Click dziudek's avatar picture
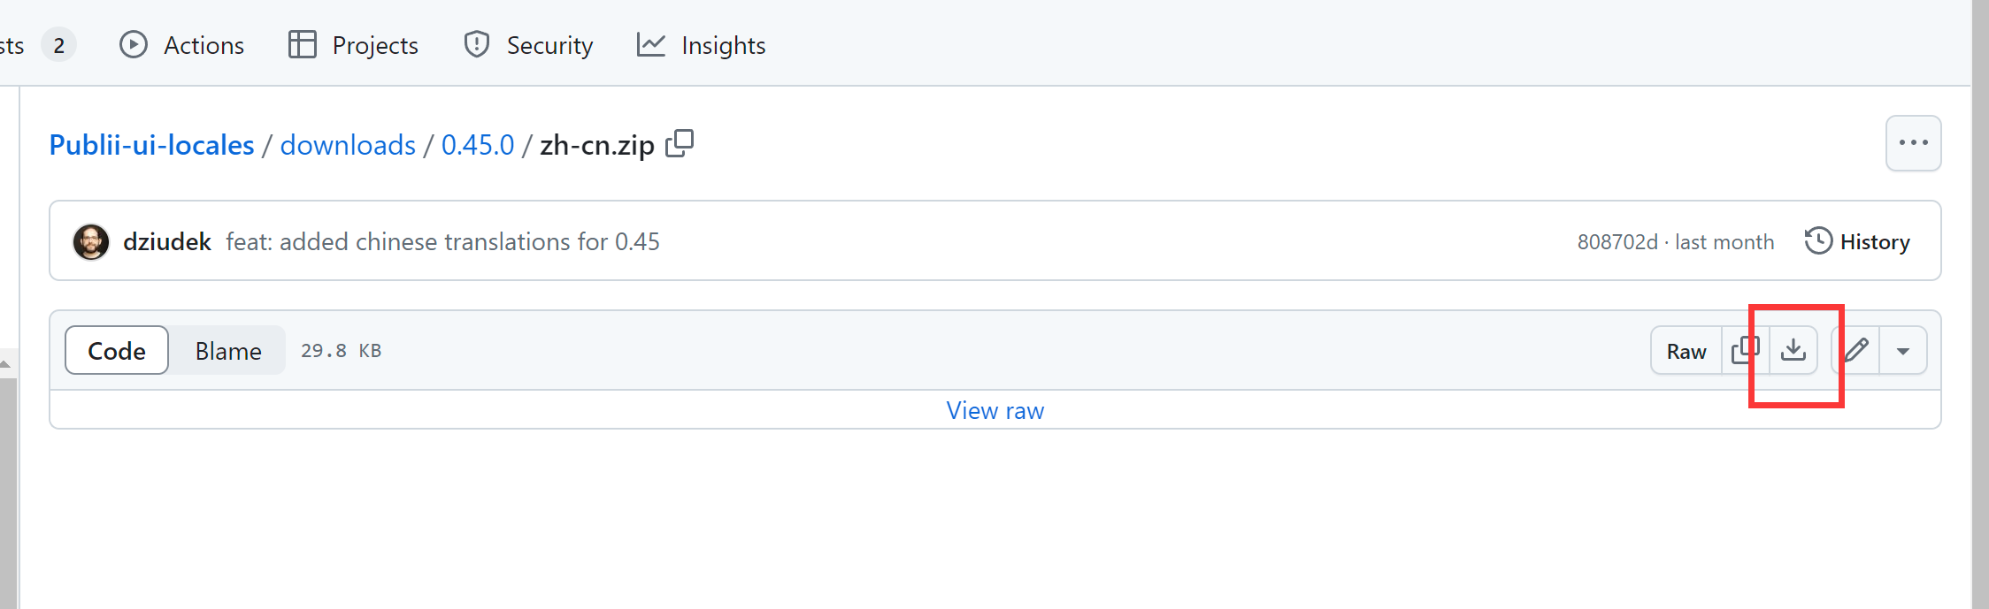 coord(91,241)
